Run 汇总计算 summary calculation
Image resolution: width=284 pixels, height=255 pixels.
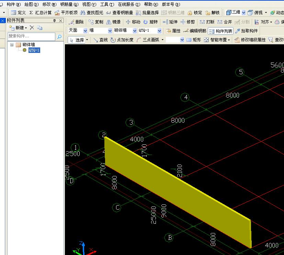point(41,12)
